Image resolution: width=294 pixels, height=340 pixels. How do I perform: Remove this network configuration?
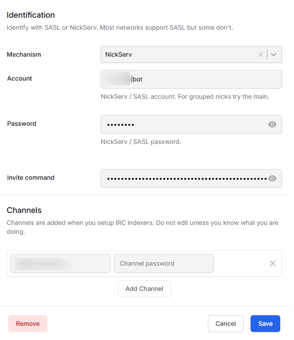[x=28, y=324]
